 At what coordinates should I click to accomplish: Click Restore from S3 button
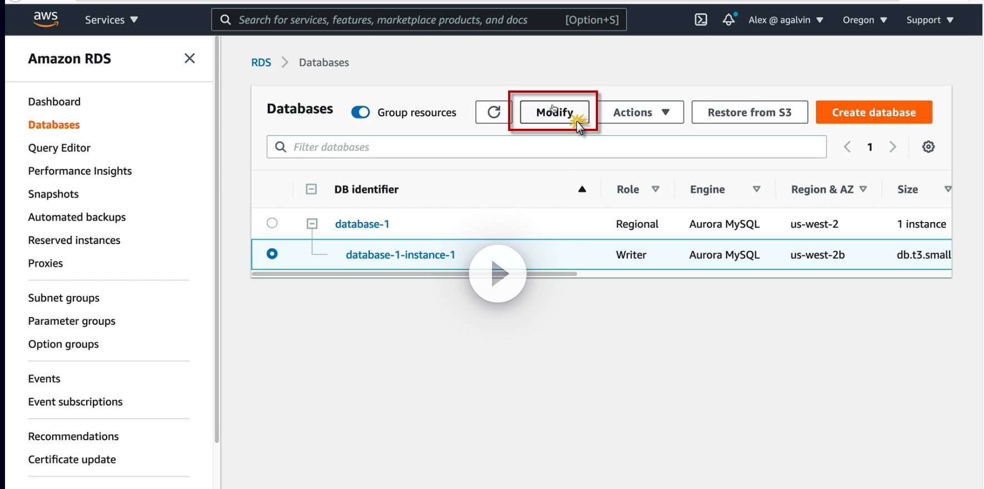point(750,112)
